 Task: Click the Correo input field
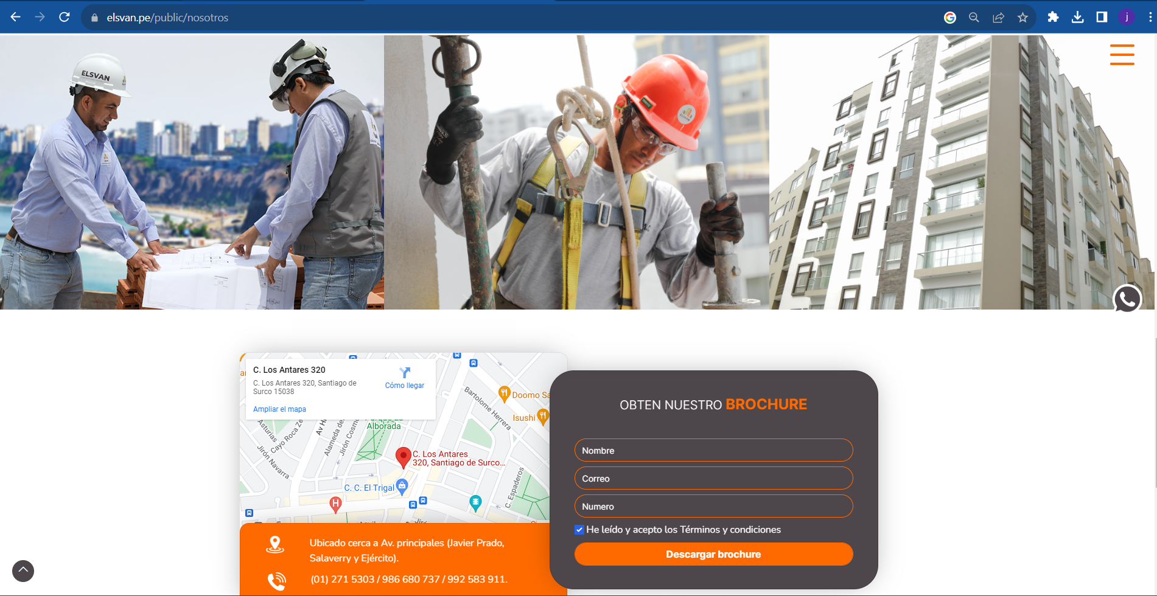713,479
